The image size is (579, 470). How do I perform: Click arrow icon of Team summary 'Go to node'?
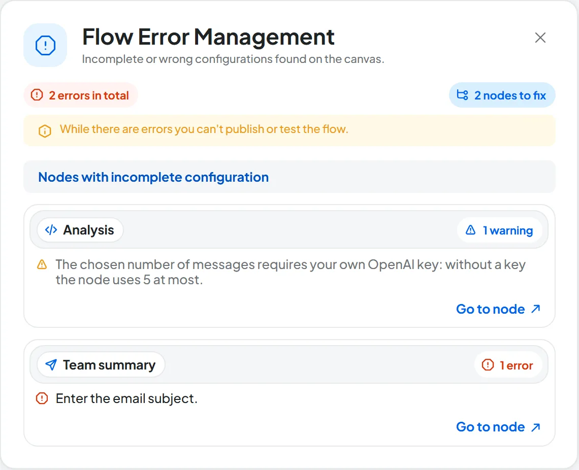click(536, 427)
